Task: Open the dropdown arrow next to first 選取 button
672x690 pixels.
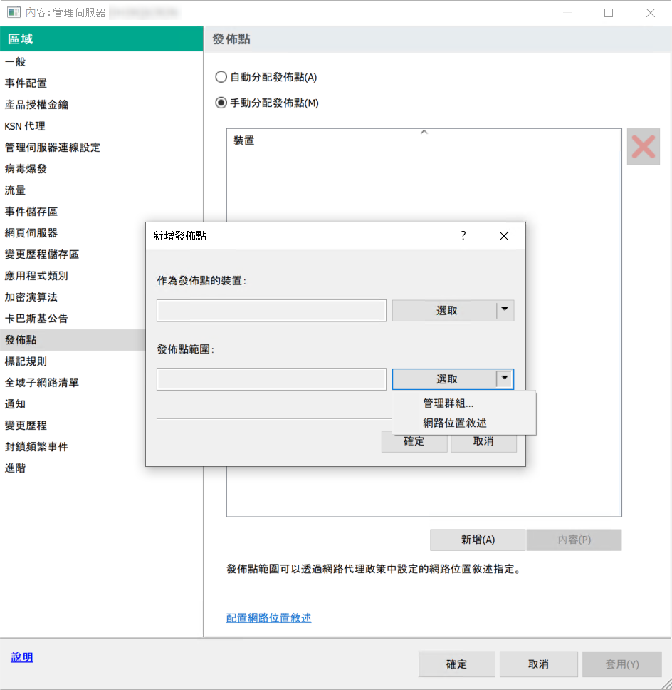Action: (503, 310)
